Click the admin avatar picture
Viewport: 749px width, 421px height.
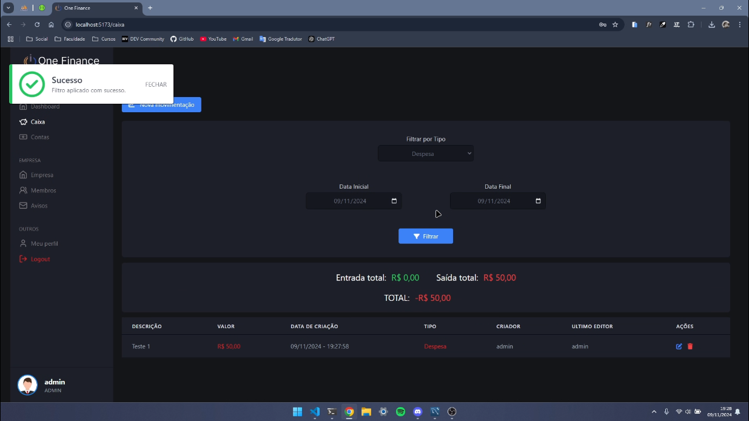27,385
